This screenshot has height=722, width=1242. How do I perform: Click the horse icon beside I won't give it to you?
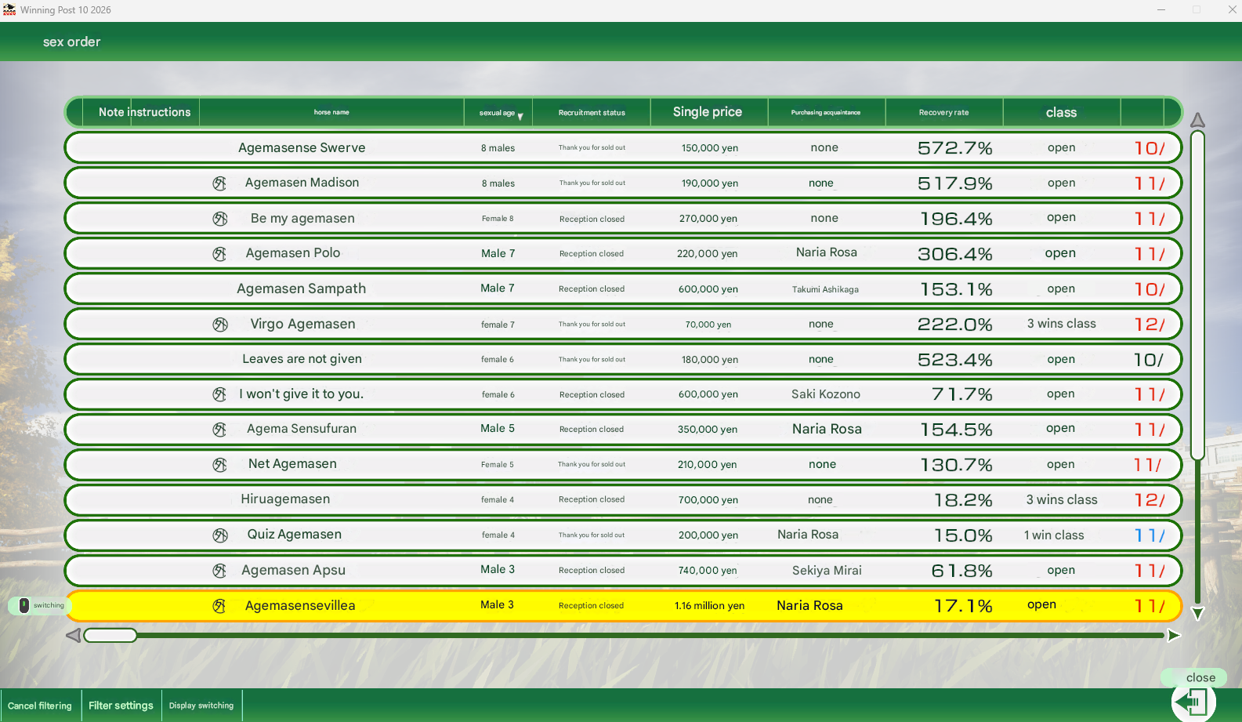(x=219, y=394)
